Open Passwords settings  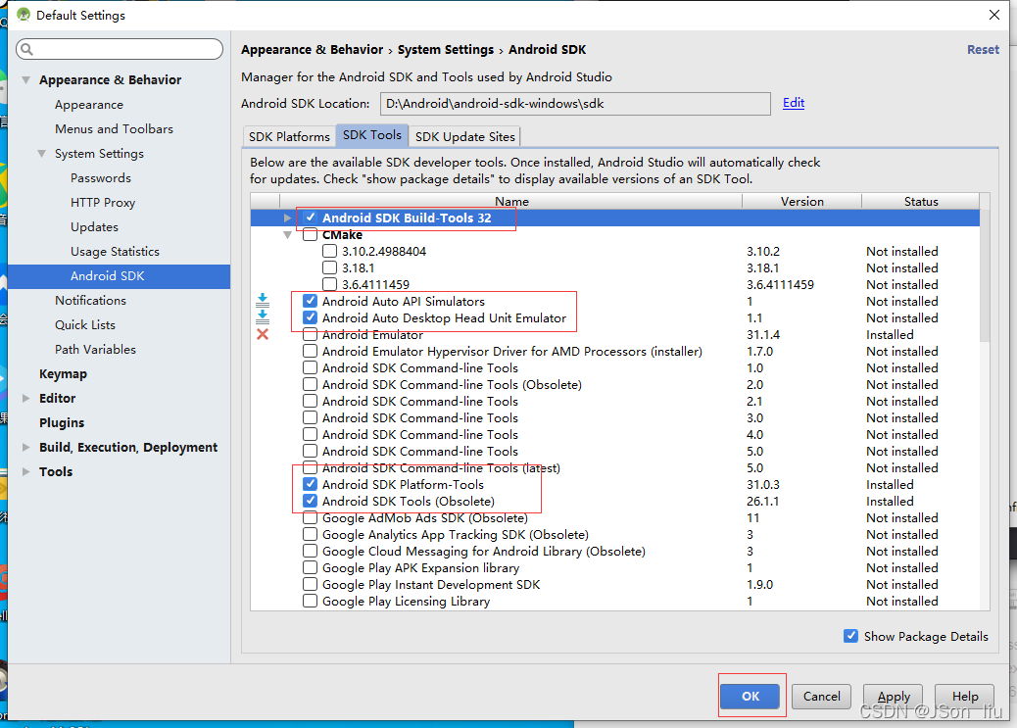pyautogui.click(x=101, y=177)
